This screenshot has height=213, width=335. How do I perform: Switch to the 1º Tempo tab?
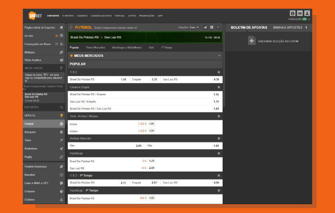click(x=167, y=48)
